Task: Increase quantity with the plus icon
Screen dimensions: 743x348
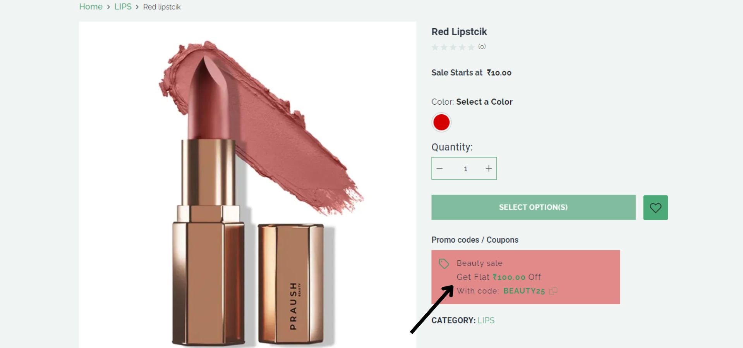Action: pyautogui.click(x=489, y=169)
